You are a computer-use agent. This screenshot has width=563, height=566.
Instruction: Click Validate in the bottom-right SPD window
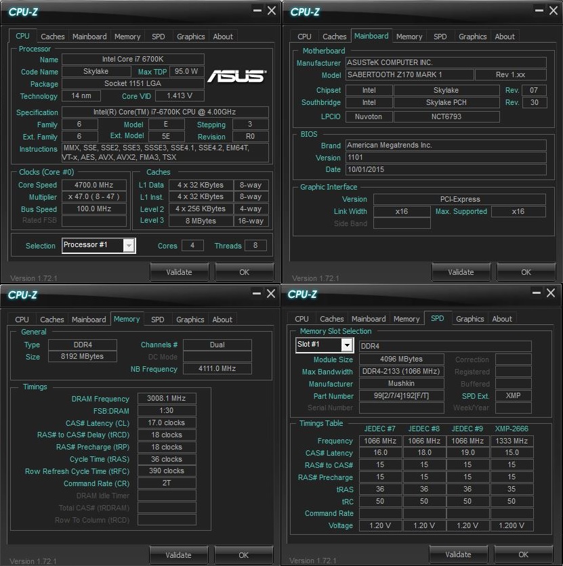coord(458,554)
